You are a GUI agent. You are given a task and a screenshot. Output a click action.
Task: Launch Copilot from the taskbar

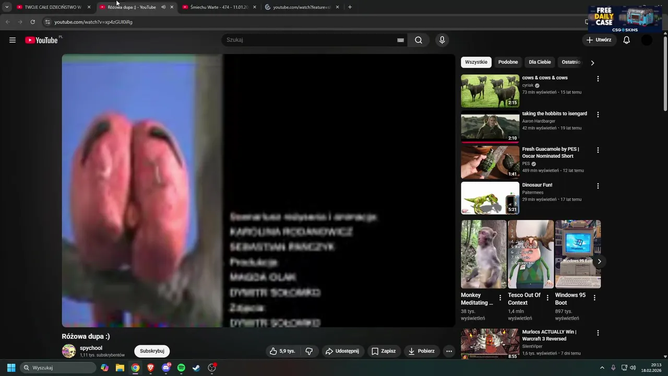point(105,368)
